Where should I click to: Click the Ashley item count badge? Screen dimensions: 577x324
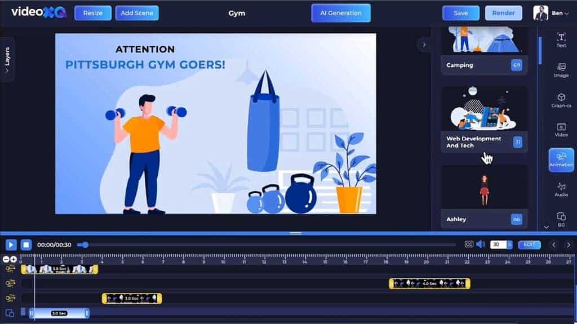coord(517,219)
